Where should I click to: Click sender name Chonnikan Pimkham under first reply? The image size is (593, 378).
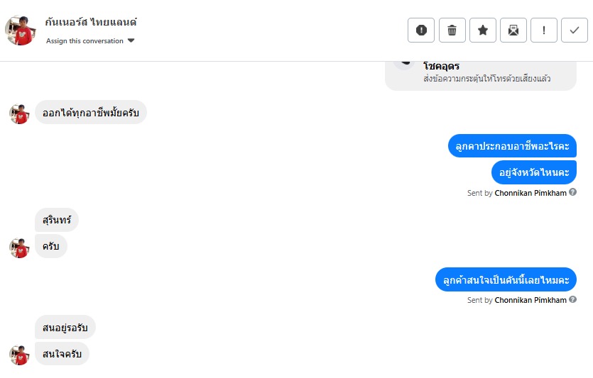531,193
